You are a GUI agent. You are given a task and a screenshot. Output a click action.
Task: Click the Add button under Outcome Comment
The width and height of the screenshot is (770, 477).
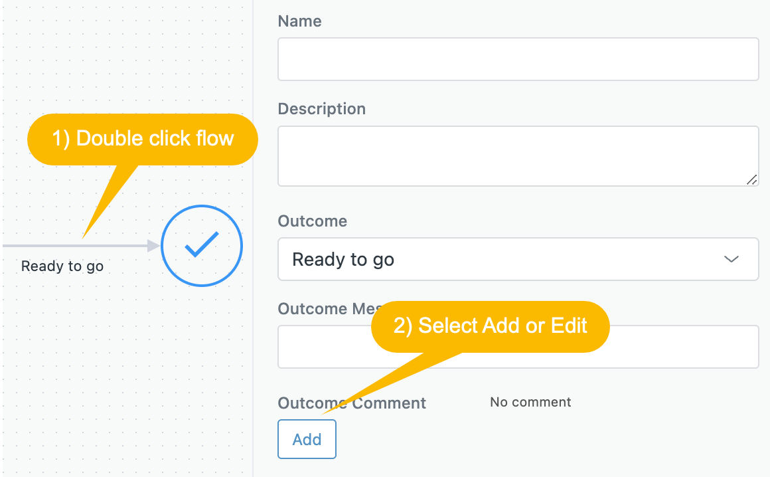pyautogui.click(x=307, y=439)
